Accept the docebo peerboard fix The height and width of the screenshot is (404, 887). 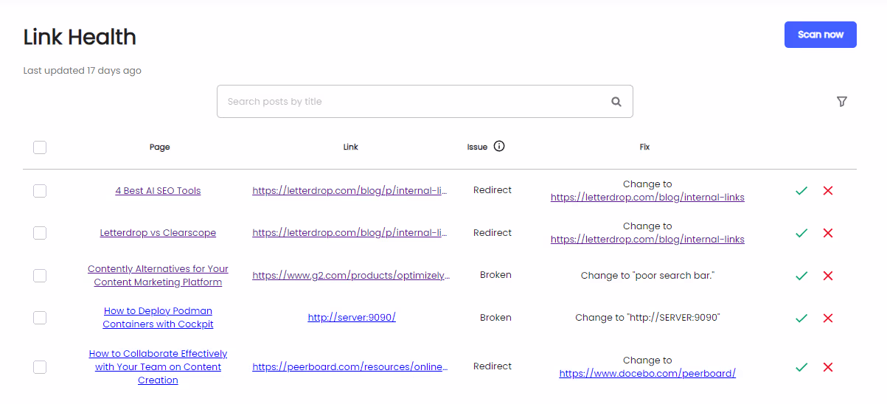801,367
